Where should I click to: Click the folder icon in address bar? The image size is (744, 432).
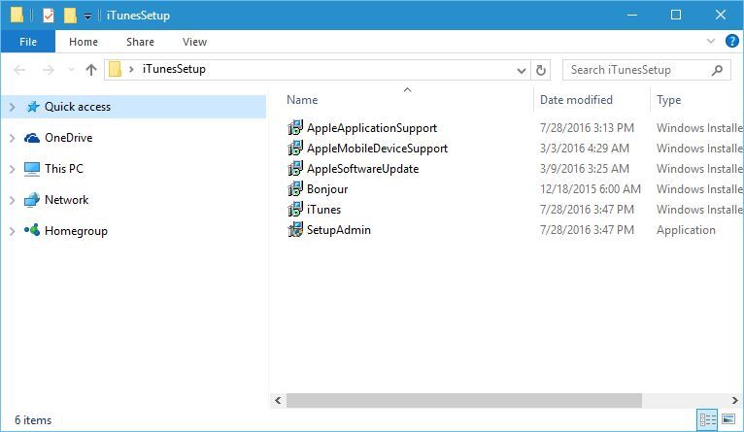click(115, 69)
